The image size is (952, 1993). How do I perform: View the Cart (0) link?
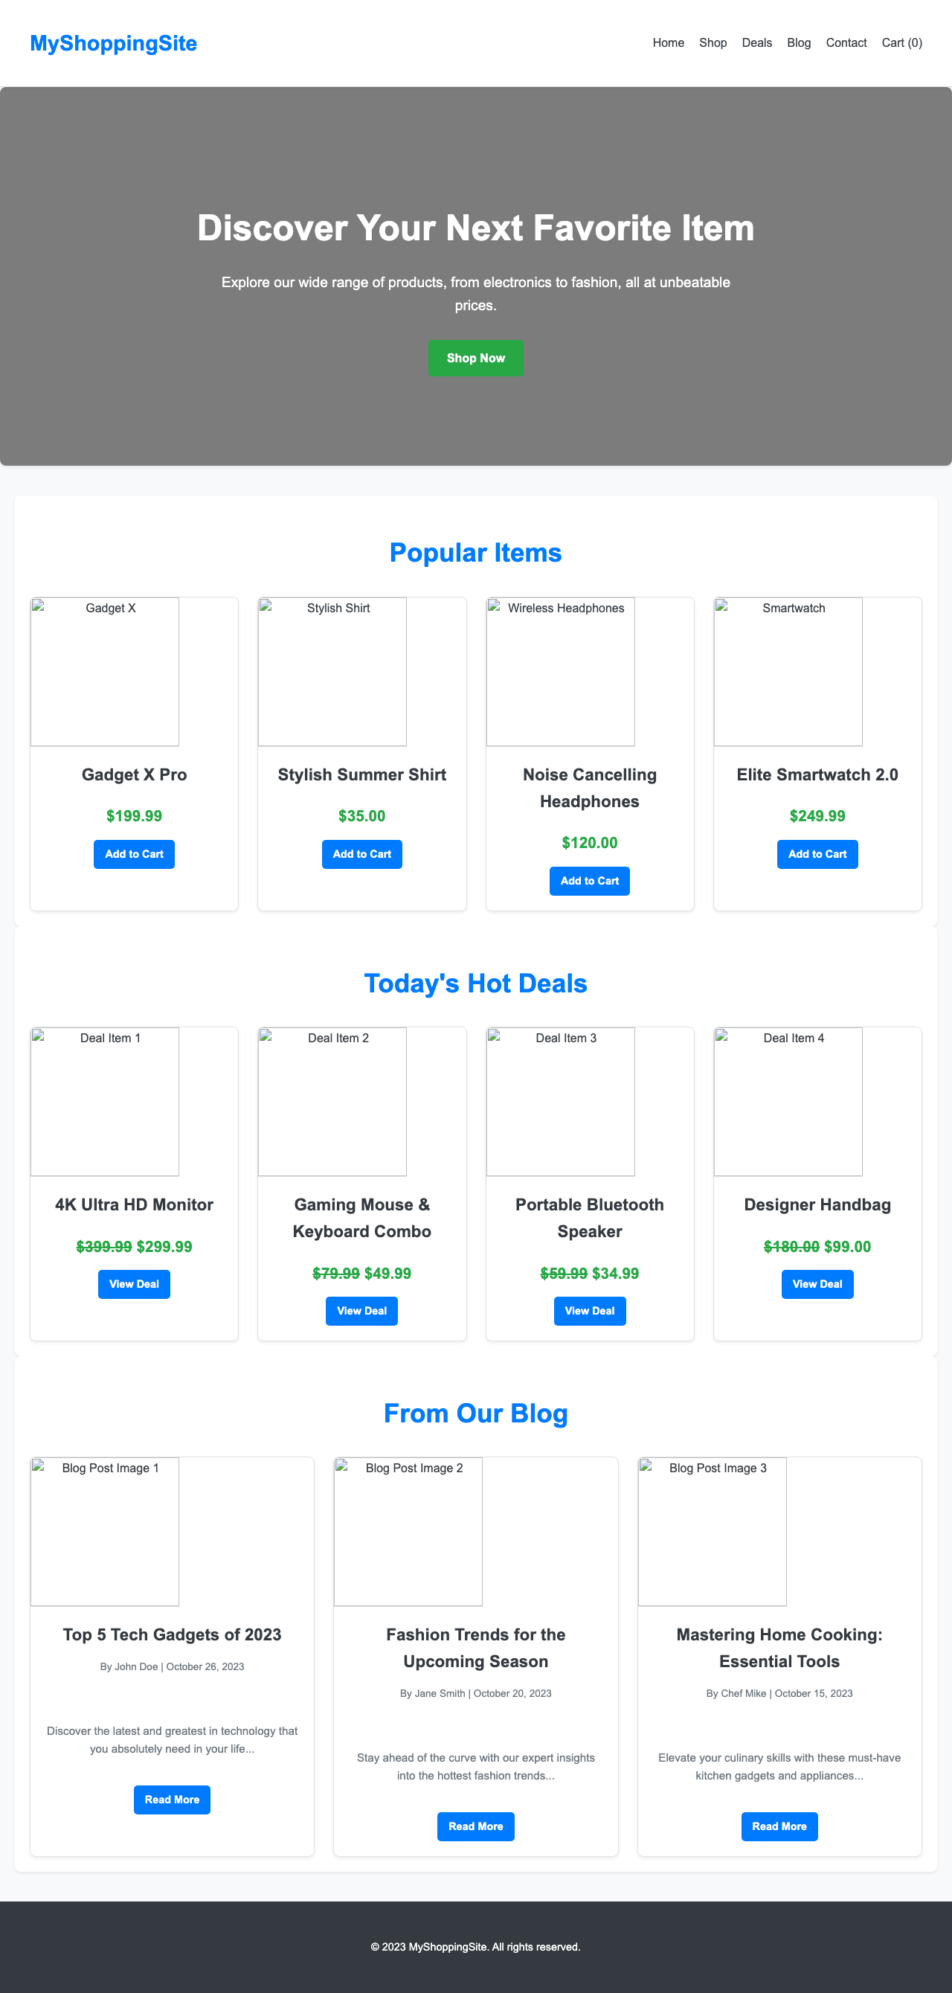901,42
